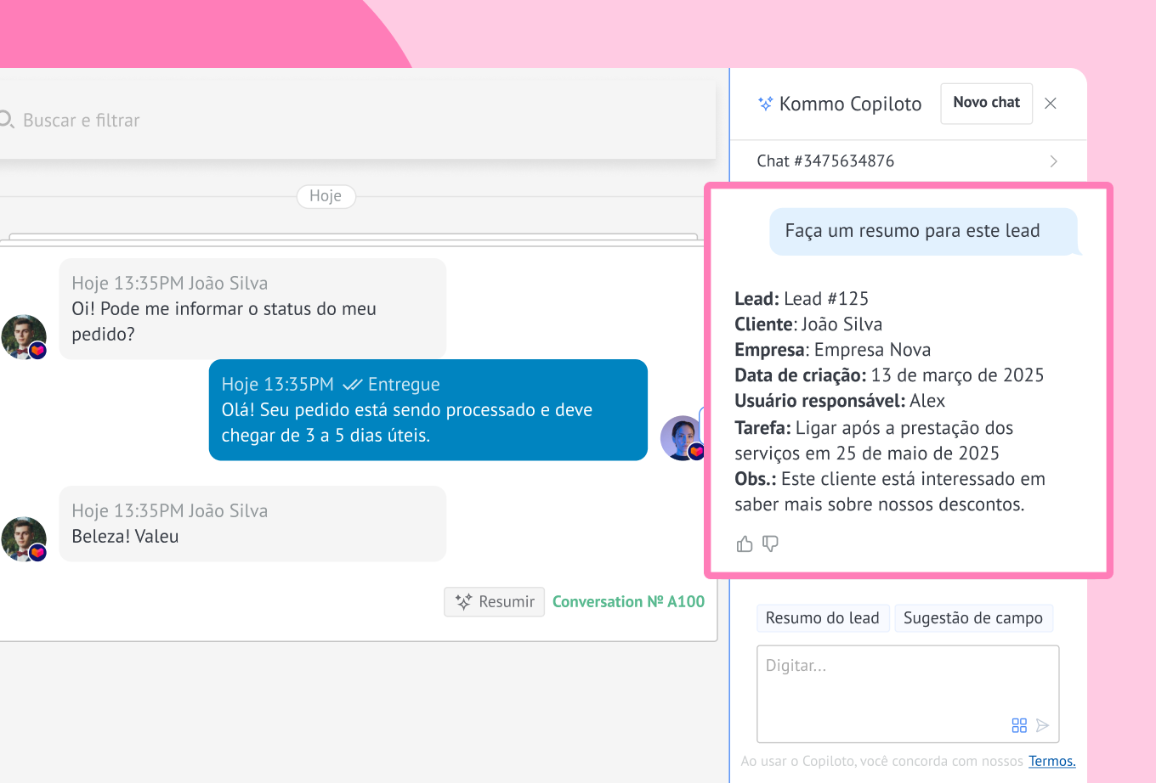Open the Termos link
1156x783 pixels.
pyautogui.click(x=1051, y=761)
